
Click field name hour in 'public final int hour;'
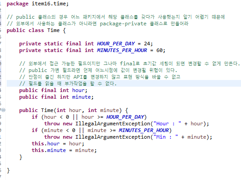(78, 90)
